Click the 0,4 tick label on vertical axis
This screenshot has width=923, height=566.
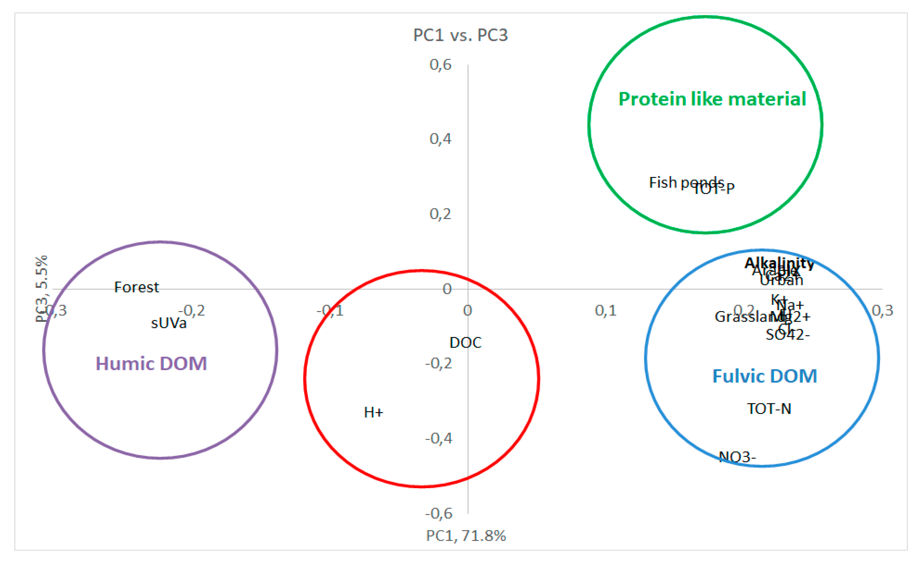pyautogui.click(x=440, y=139)
